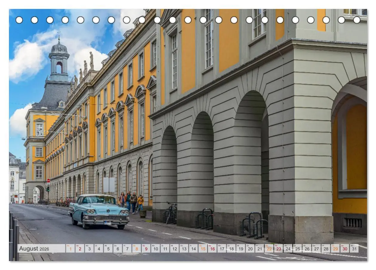Screen dimensions: 376x270
Task: Pick date 3 in the August strip
Action: point(89,249)
